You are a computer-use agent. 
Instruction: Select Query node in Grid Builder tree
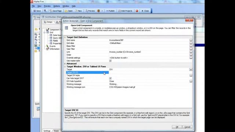[55, 38]
